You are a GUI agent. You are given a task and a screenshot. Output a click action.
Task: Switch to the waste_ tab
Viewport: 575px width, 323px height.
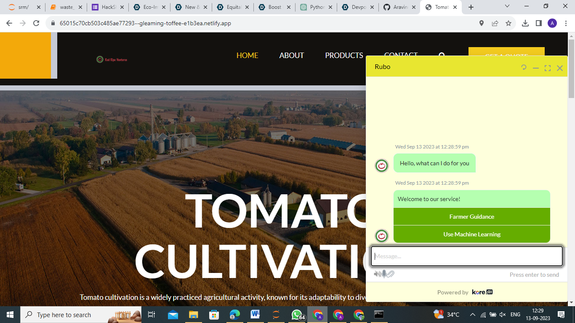[x=65, y=7]
